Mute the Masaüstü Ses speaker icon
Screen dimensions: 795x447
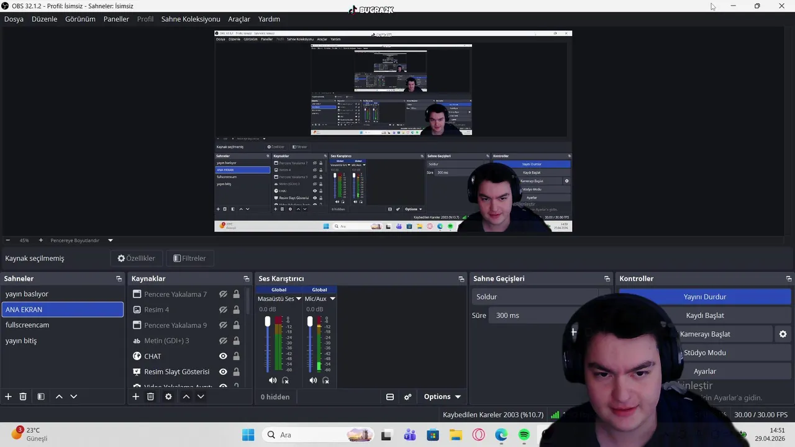[273, 380]
